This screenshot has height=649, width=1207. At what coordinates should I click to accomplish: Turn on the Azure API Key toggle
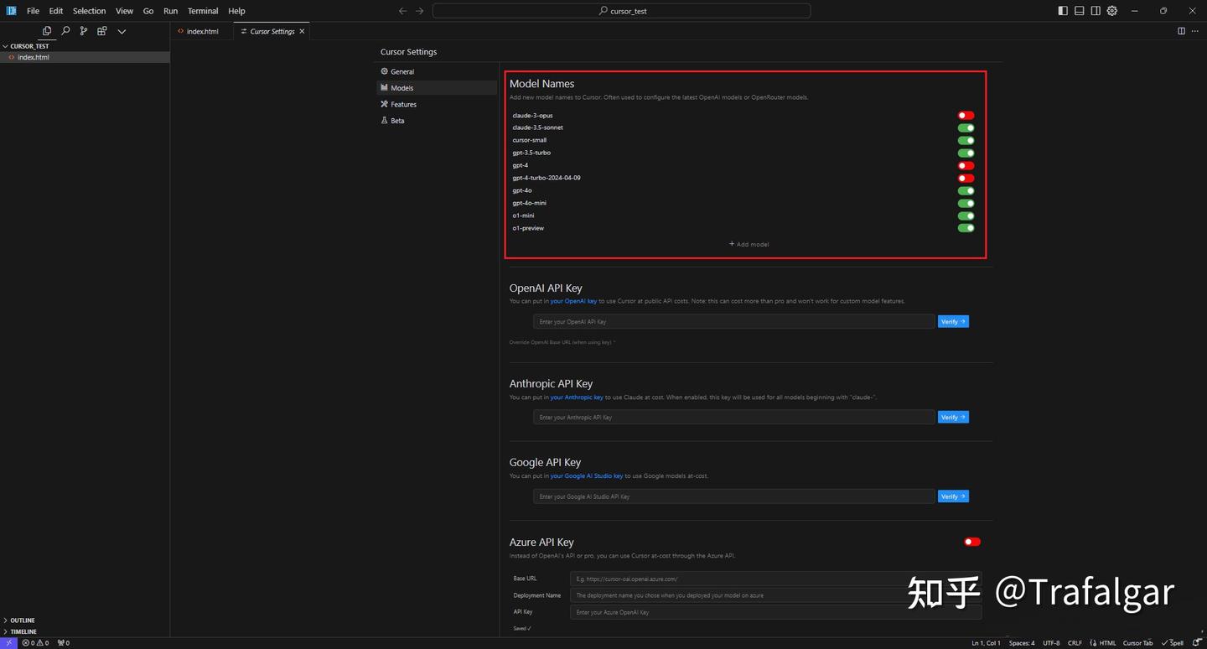pyautogui.click(x=971, y=542)
